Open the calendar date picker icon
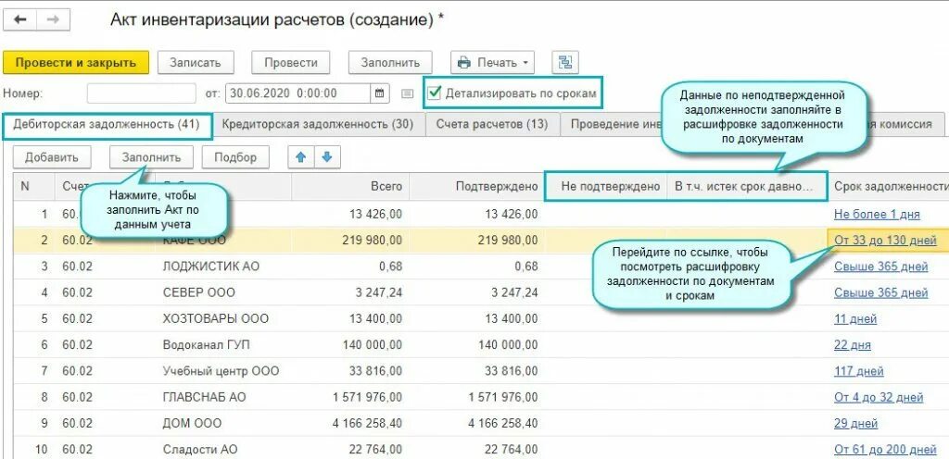949x459 pixels. tap(379, 93)
